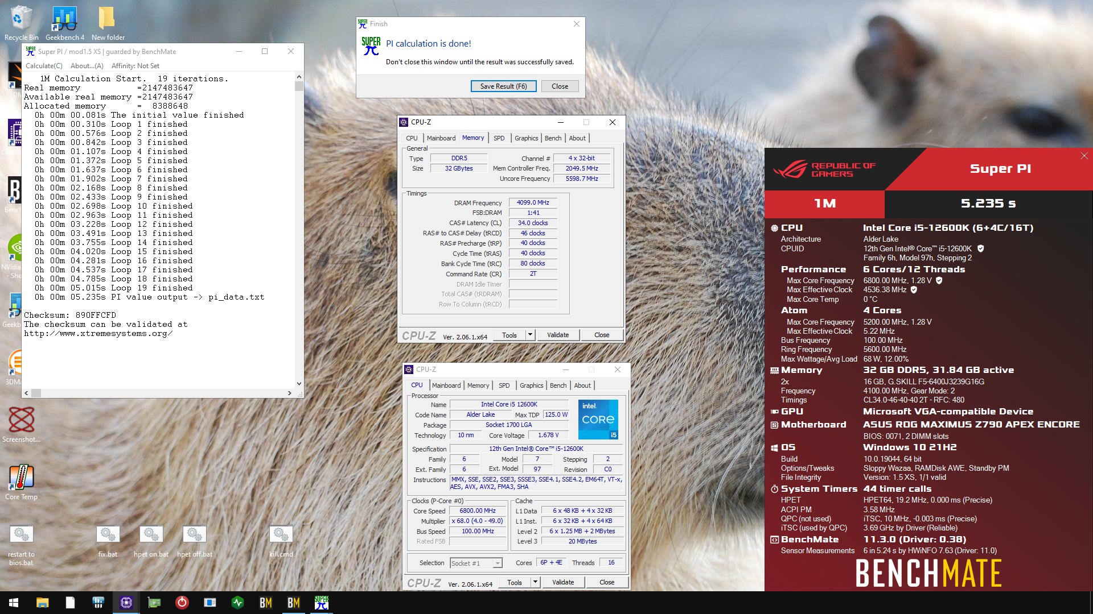Open Graphics tab in the lower CPU-Z window
The image size is (1093, 614).
[531, 385]
